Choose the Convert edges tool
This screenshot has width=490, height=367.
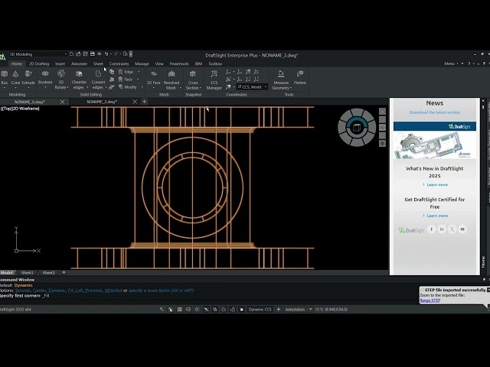pos(98,80)
